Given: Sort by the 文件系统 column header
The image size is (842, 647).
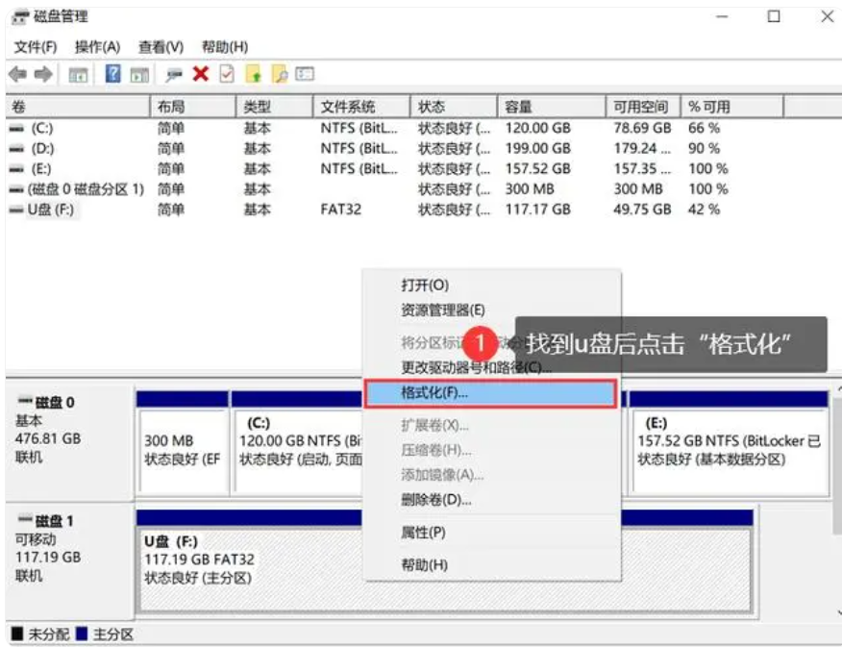Looking at the screenshot, I should (x=348, y=107).
